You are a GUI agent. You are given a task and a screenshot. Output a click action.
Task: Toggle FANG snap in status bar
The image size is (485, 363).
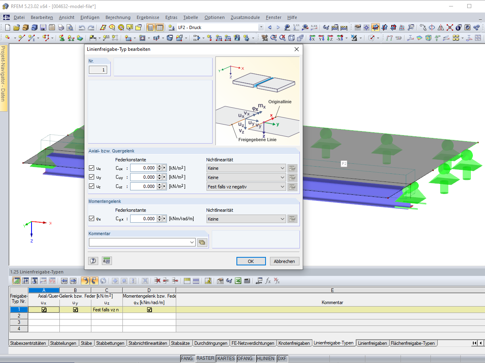[x=187, y=358]
